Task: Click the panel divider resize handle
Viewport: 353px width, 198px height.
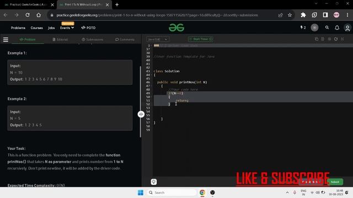Action: point(141,114)
